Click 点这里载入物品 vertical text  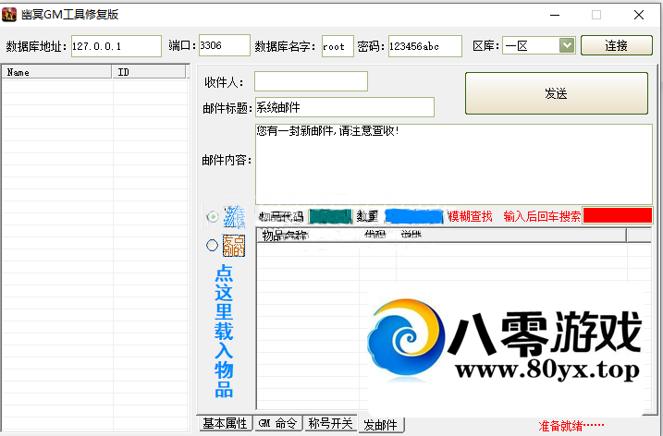point(224,332)
